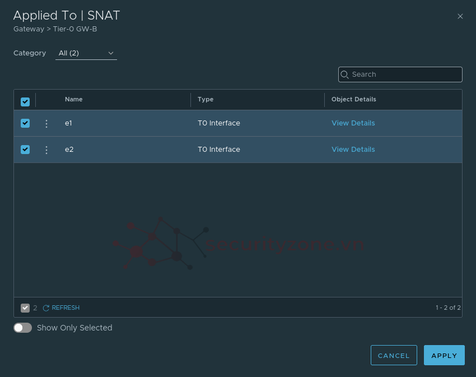Click the Refresh icon in footer
Image resolution: width=476 pixels, height=377 pixels.
(x=46, y=308)
